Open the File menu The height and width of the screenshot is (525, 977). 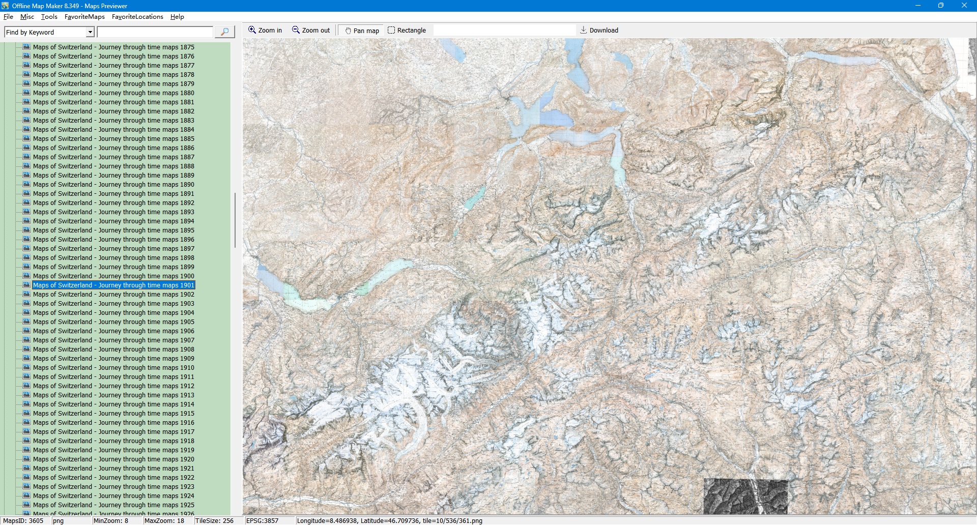coord(8,17)
